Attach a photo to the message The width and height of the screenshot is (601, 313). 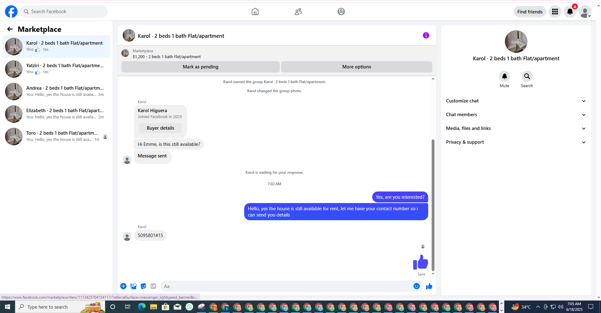pyautogui.click(x=134, y=286)
